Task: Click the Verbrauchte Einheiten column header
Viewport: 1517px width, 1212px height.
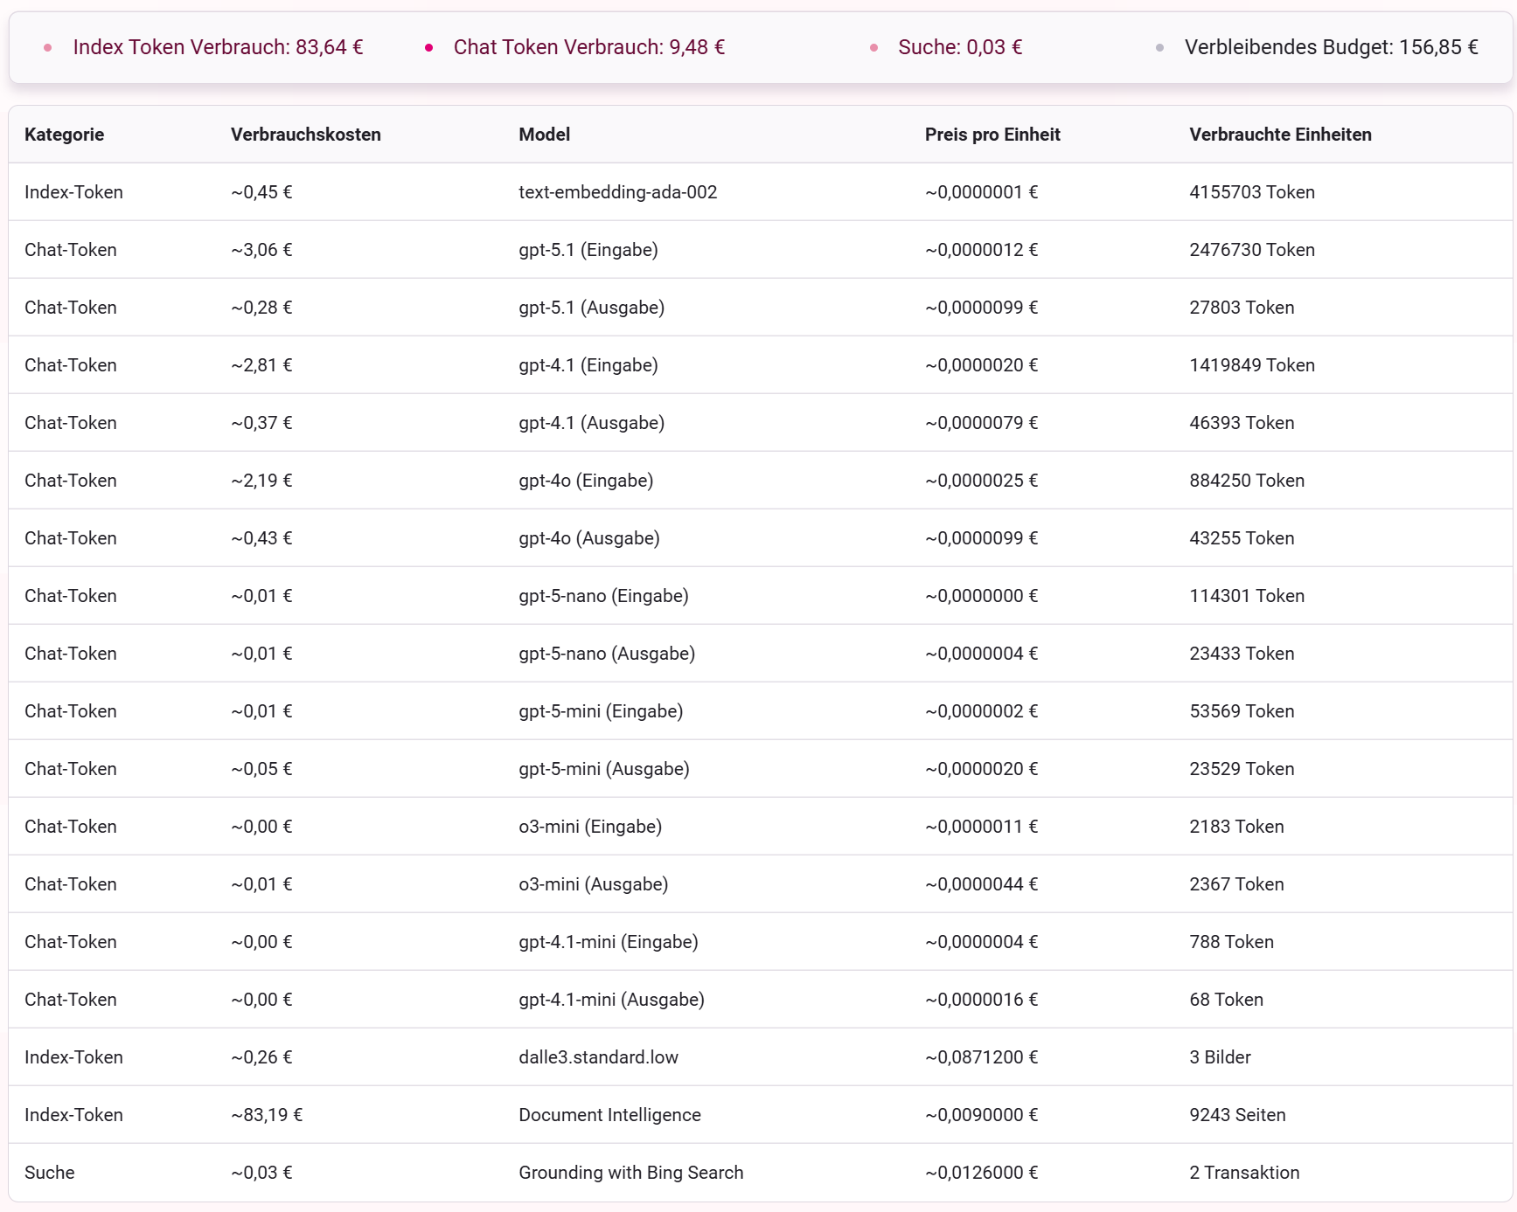Action: (x=1280, y=135)
